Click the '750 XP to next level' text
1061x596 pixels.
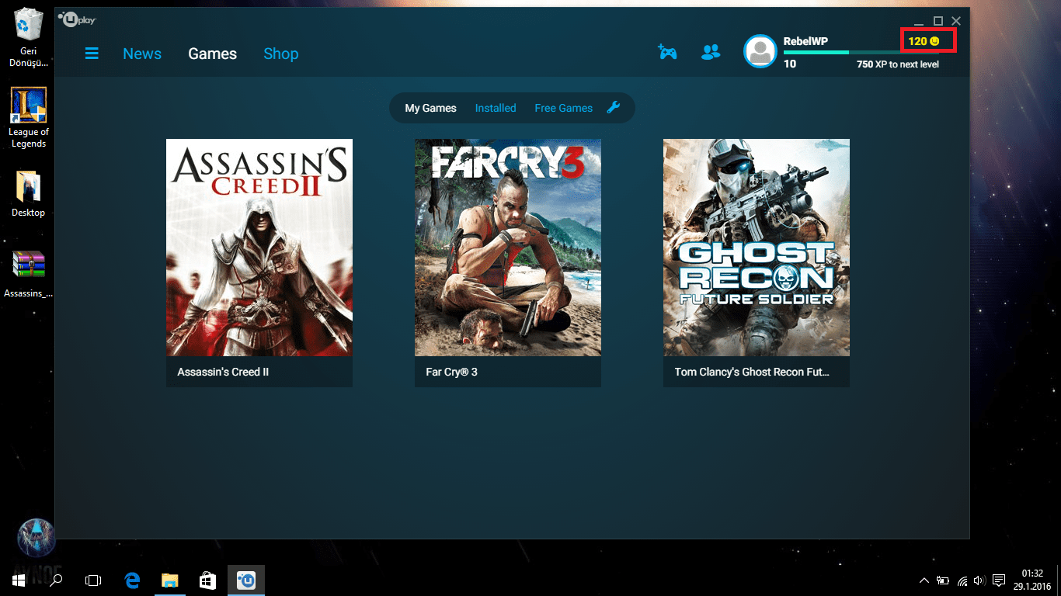point(898,64)
